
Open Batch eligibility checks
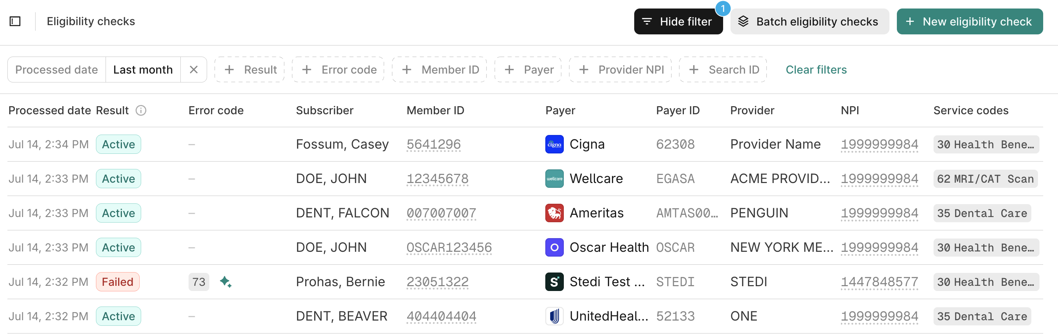809,21
